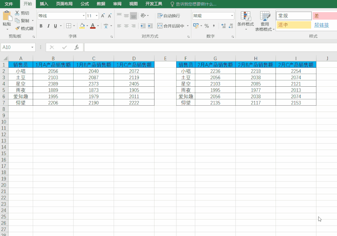Select cell G2 containing 2236
Image resolution: width=337 pixels, height=236 pixels.
215,71
